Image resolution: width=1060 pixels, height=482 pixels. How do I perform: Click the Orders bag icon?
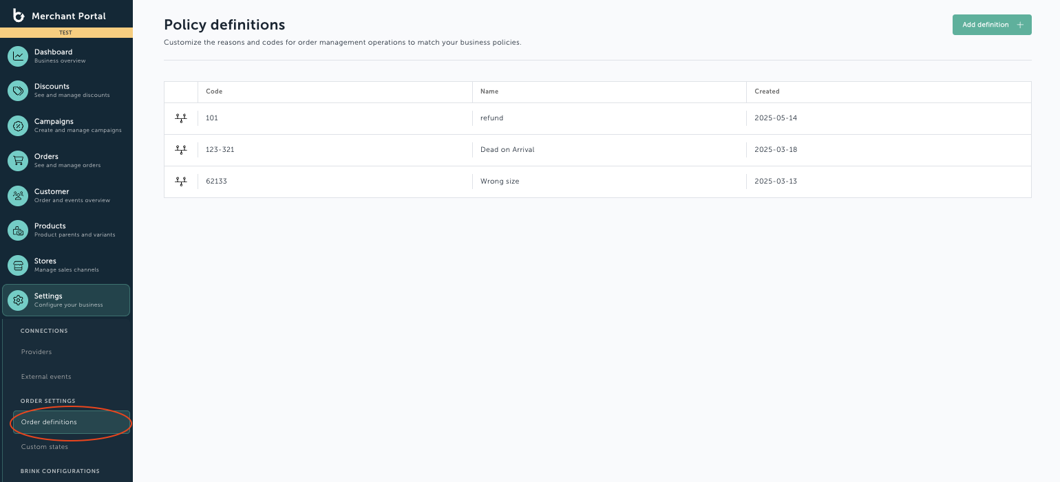[x=18, y=160]
